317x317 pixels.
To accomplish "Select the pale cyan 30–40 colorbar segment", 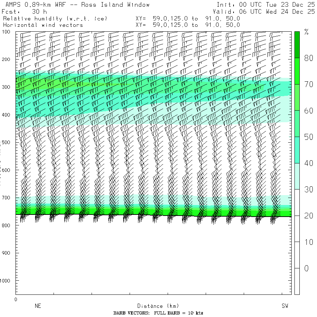I will point(297,176).
